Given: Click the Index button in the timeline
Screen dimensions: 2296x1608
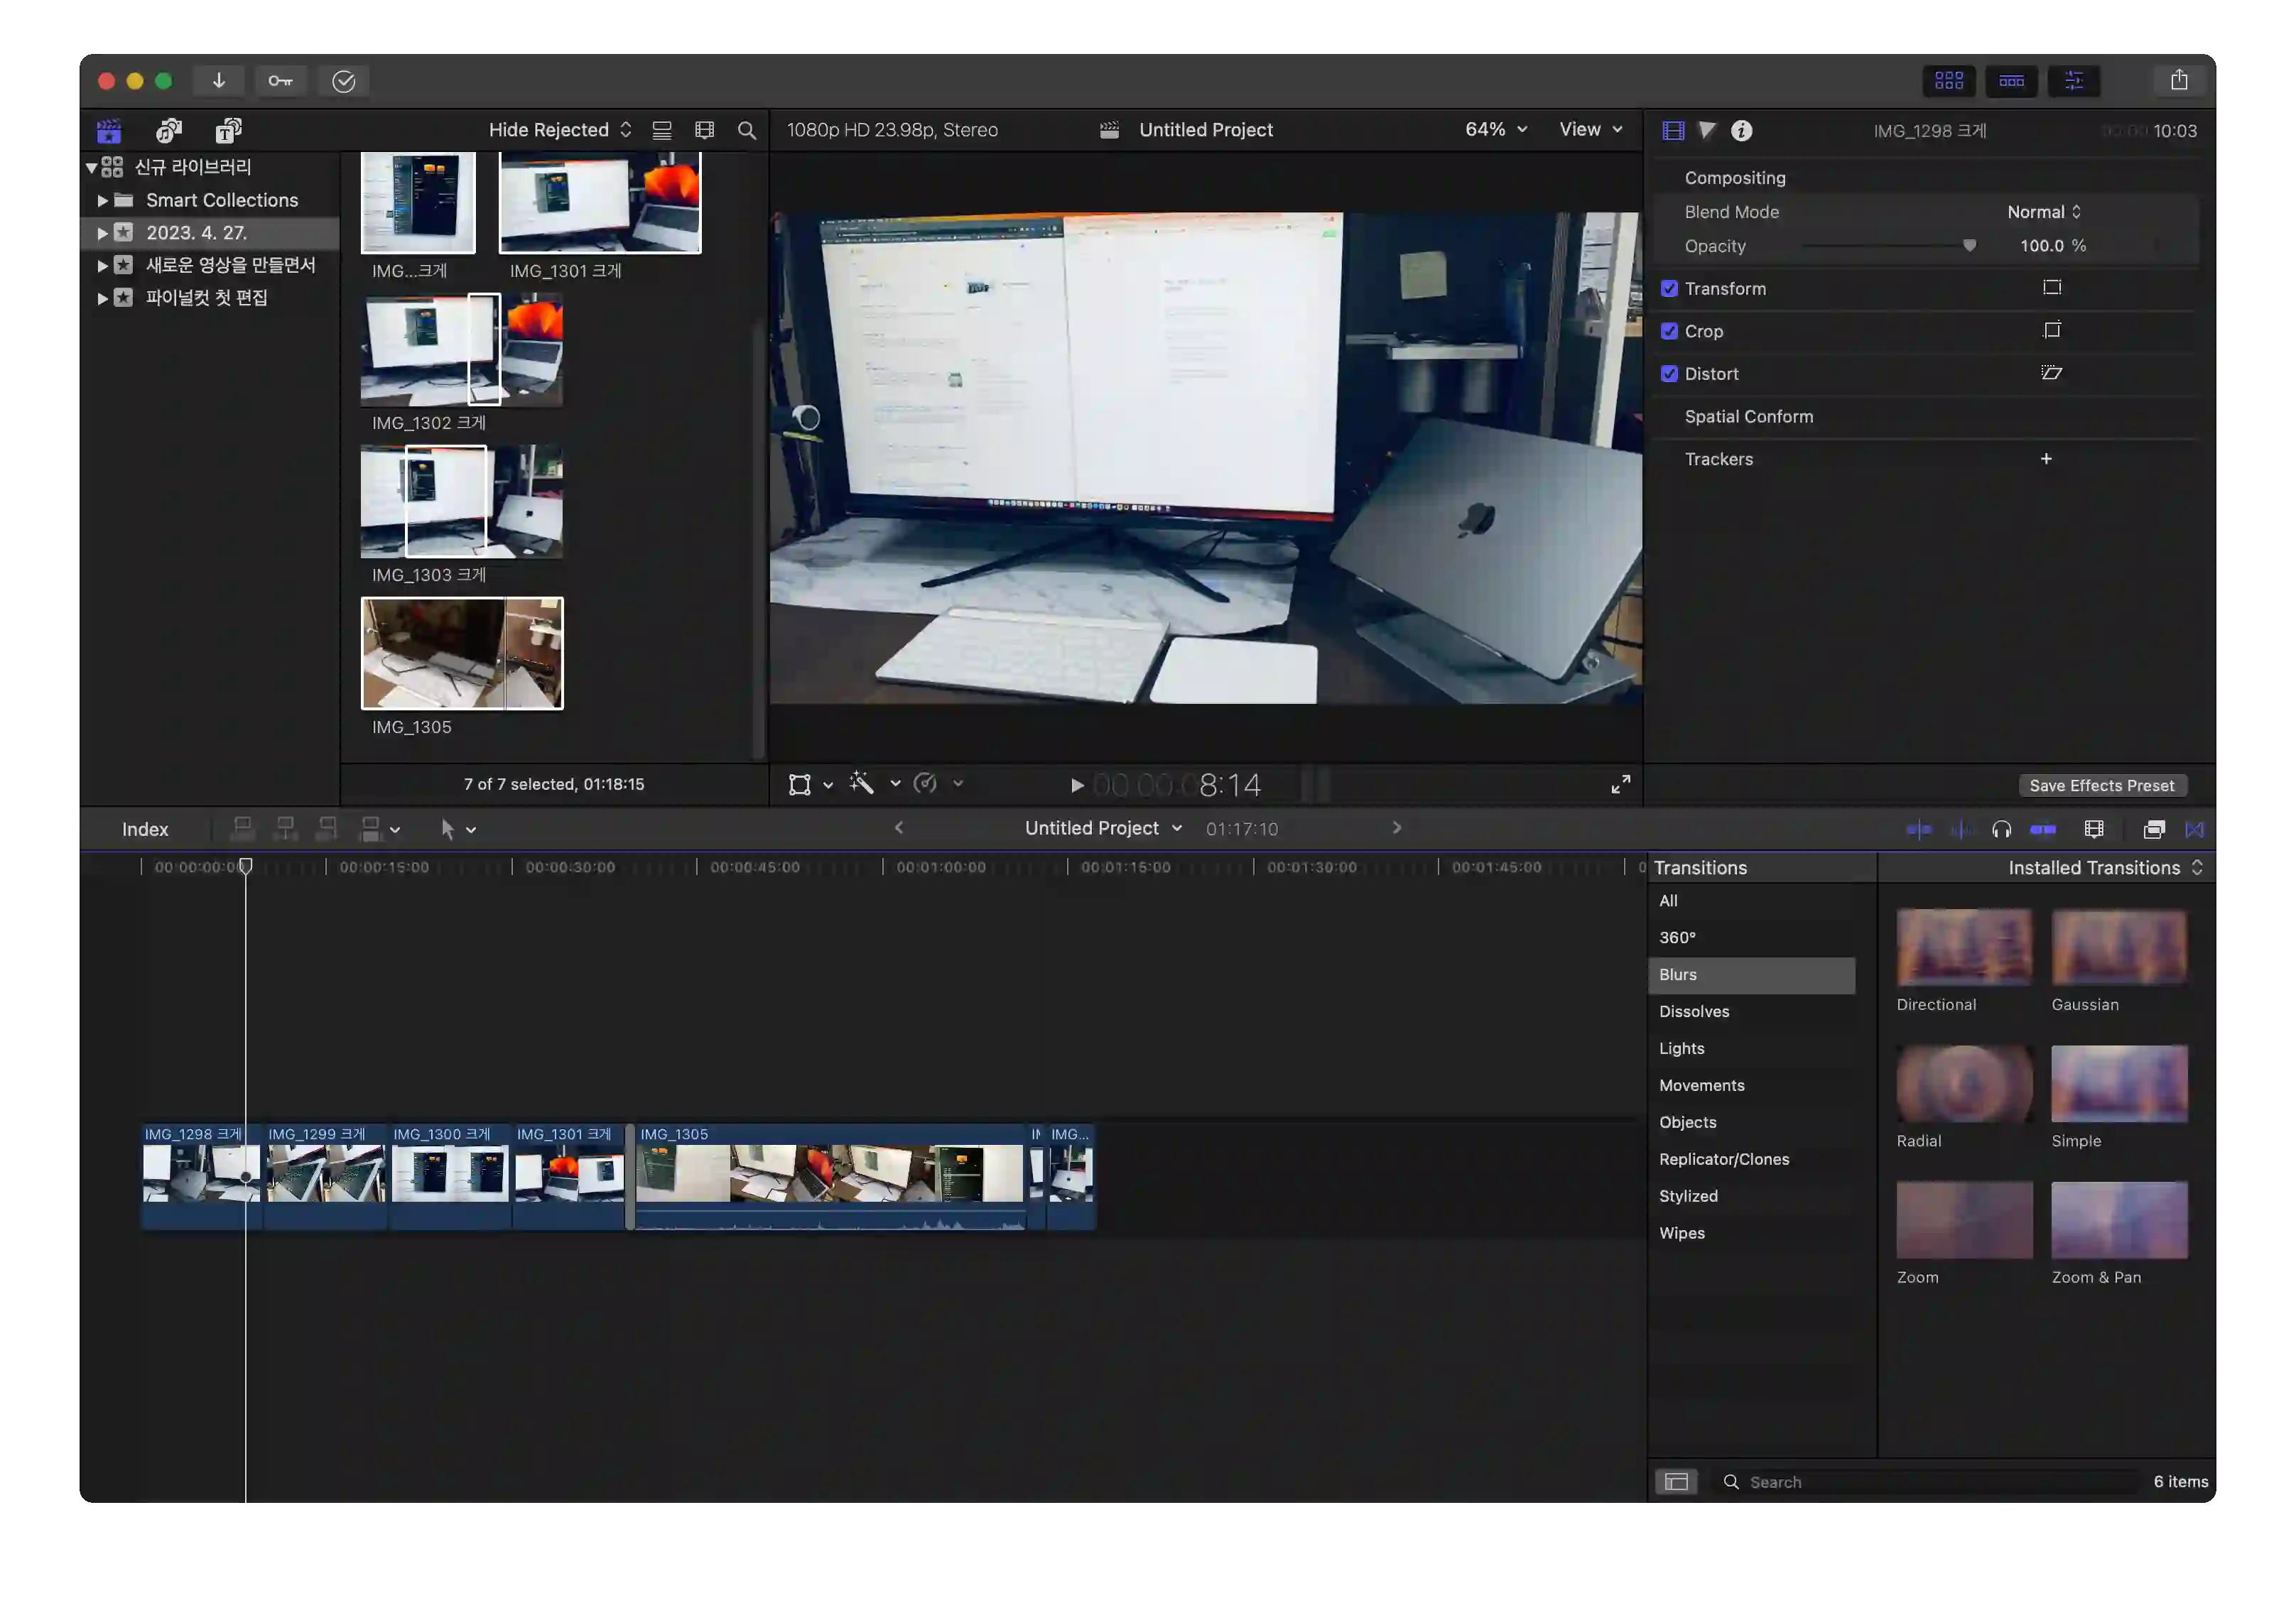Looking at the screenshot, I should [145, 829].
